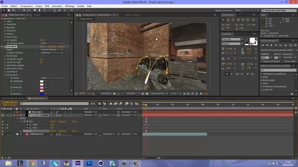This screenshot has width=298, height=167.
Task: Jump to last frame in Prévisualisation
Action: [x=281, y=45]
